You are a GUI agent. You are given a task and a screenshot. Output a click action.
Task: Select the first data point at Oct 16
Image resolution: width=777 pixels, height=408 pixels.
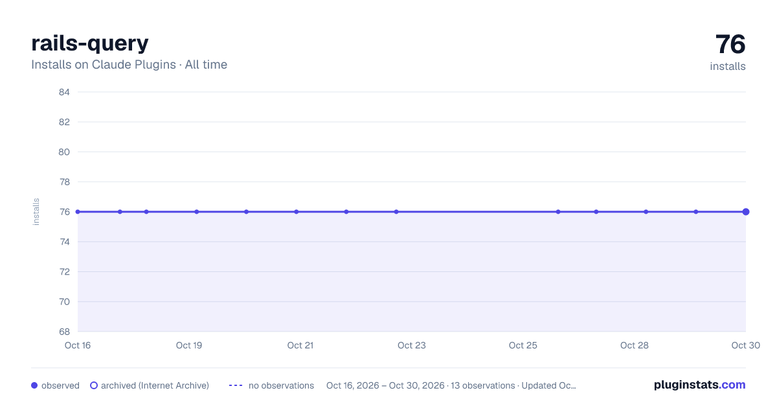[x=78, y=212]
